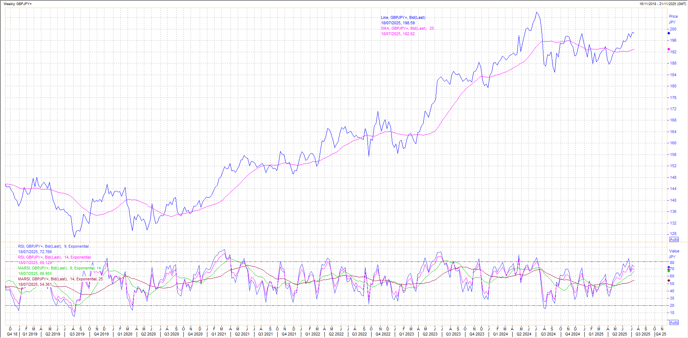
Task: Select the MARSI 14 Exponential 25 legend
Action: tap(61, 279)
